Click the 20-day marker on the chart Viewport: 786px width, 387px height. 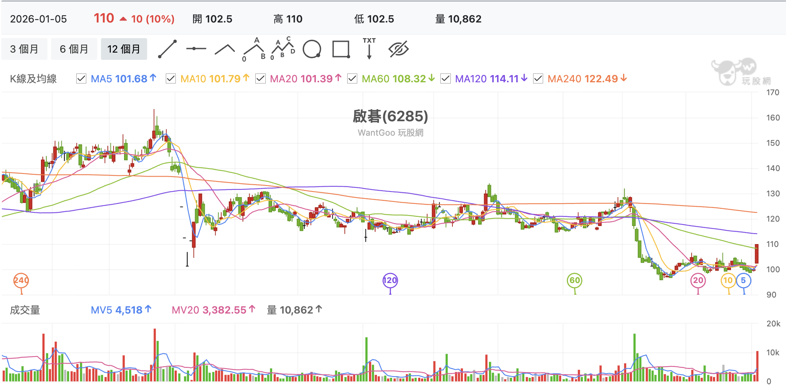tap(698, 280)
